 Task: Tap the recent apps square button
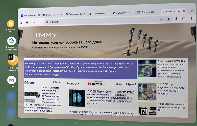pos(121,123)
